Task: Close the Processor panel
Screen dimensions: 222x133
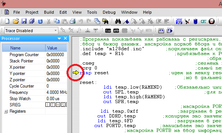Action: coord(65,38)
